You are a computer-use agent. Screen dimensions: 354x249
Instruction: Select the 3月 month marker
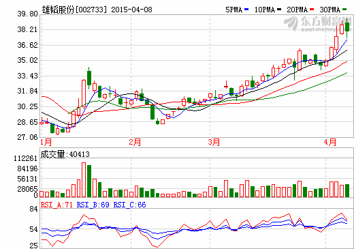point(214,143)
